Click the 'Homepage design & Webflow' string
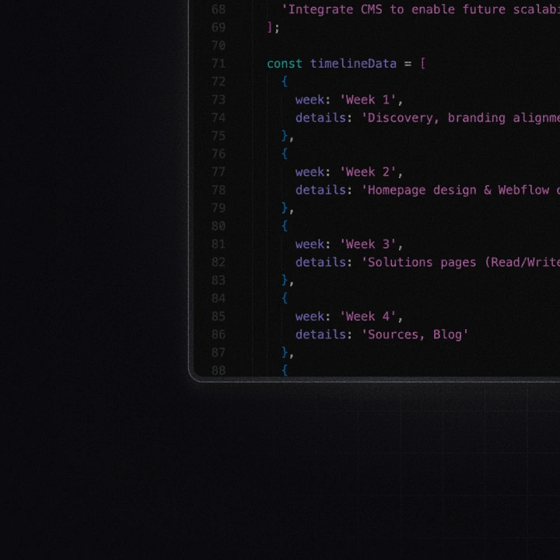Image resolution: width=560 pixels, height=560 pixels. (x=460, y=191)
